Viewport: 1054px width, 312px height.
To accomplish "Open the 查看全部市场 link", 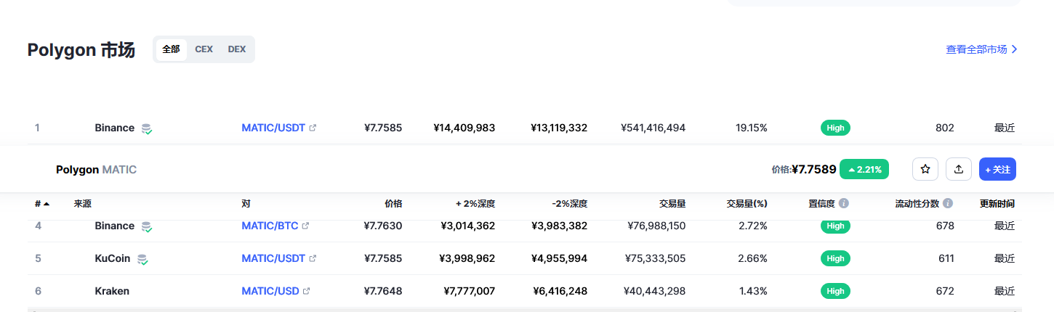I will (x=976, y=49).
